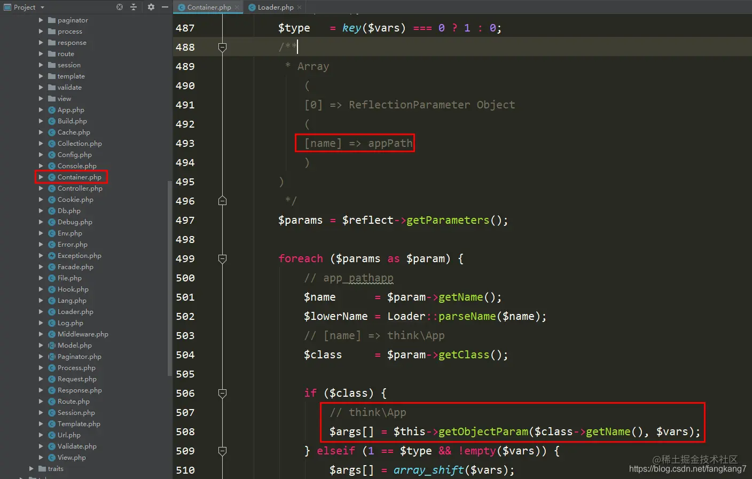Select Request.php in the project tree
The image size is (752, 479).
pyautogui.click(x=77, y=379)
